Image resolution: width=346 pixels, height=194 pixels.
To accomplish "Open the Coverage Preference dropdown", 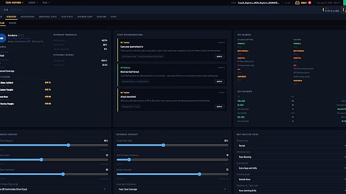I will (172, 189).
